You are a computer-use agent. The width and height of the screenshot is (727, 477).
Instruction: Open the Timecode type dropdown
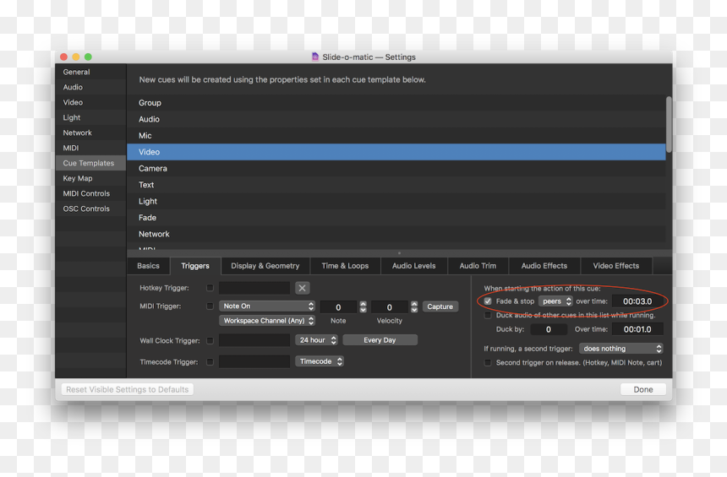pos(320,361)
